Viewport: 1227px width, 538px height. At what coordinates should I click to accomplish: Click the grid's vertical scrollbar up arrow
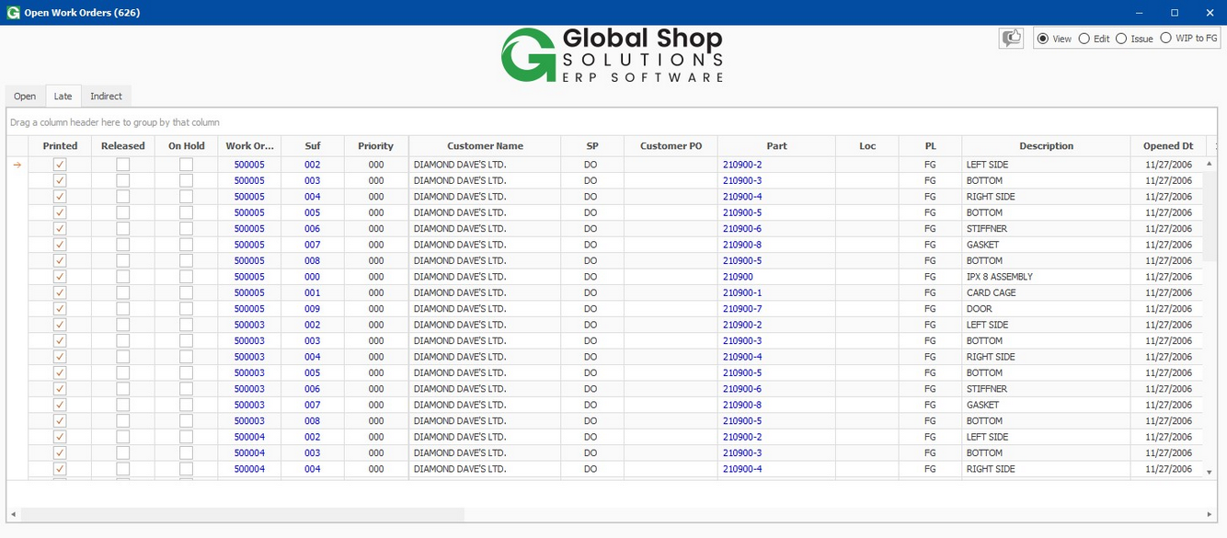[x=1210, y=164]
